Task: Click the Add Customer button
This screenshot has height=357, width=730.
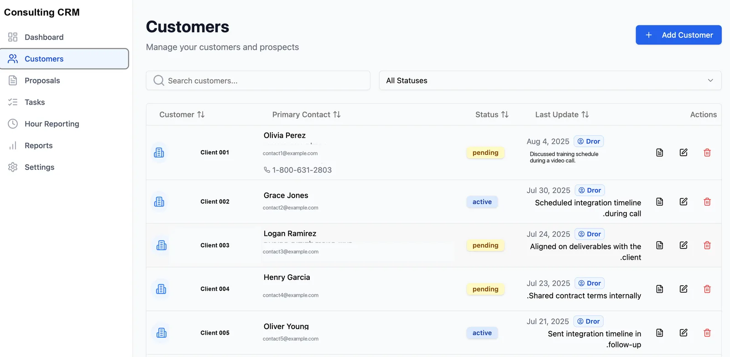Action: tap(678, 35)
